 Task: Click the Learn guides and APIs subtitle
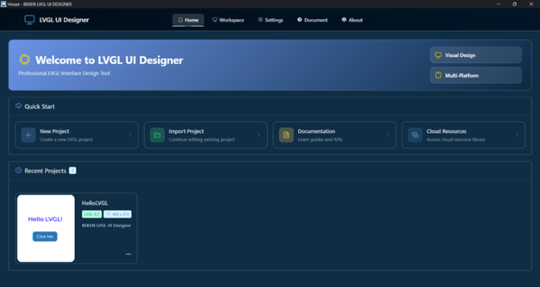(320, 140)
